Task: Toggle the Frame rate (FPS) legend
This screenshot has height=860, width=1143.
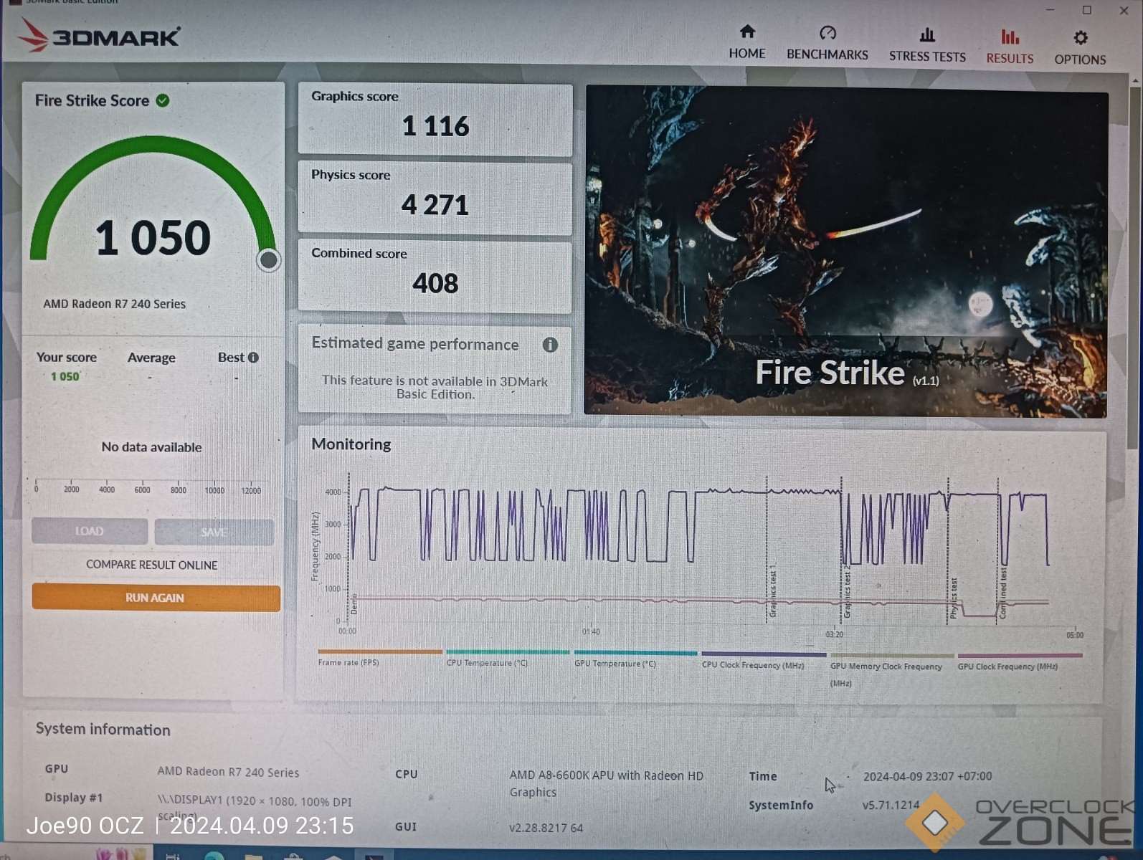Action: [x=380, y=658]
